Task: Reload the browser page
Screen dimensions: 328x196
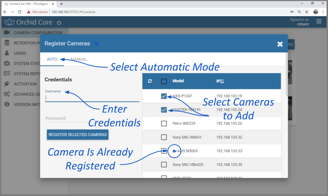Action: pyautogui.click(x=20, y=12)
